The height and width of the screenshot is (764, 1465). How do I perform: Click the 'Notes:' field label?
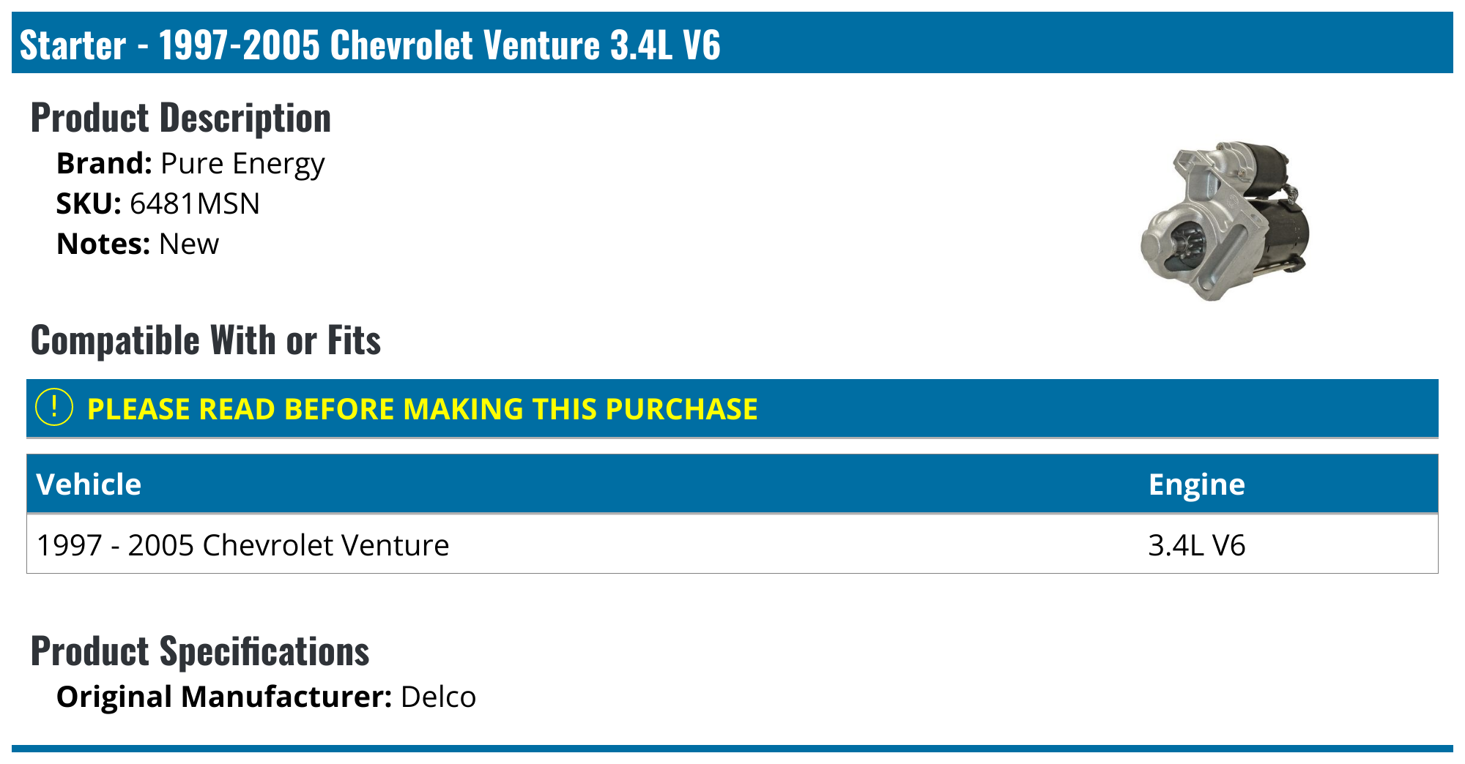point(103,244)
